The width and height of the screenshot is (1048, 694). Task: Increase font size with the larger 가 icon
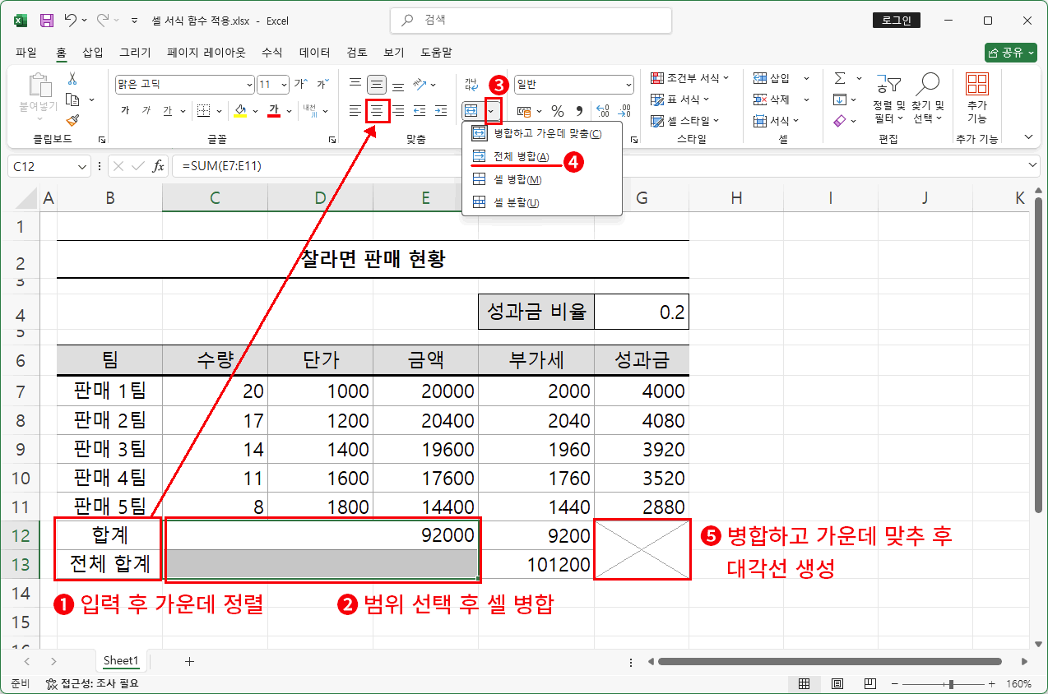tap(300, 84)
